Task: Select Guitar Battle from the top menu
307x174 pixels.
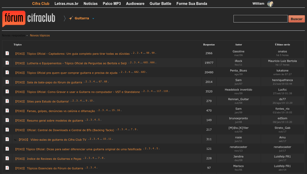Action: tap(160, 4)
